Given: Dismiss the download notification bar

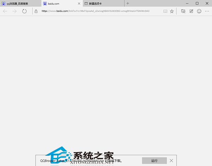Looking at the screenshot, I should click(x=171, y=161).
